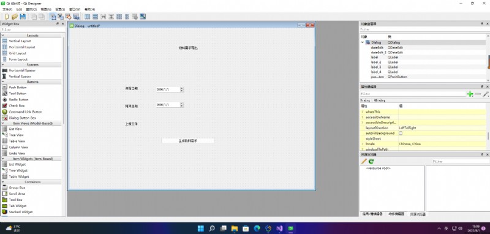Open property editor wrench configure icon

[x=486, y=94]
